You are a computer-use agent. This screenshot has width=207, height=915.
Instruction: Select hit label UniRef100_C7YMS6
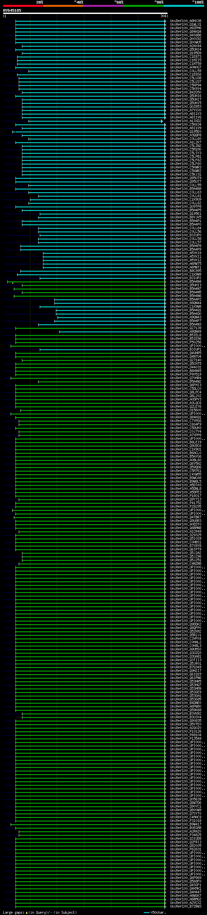pos(186,421)
